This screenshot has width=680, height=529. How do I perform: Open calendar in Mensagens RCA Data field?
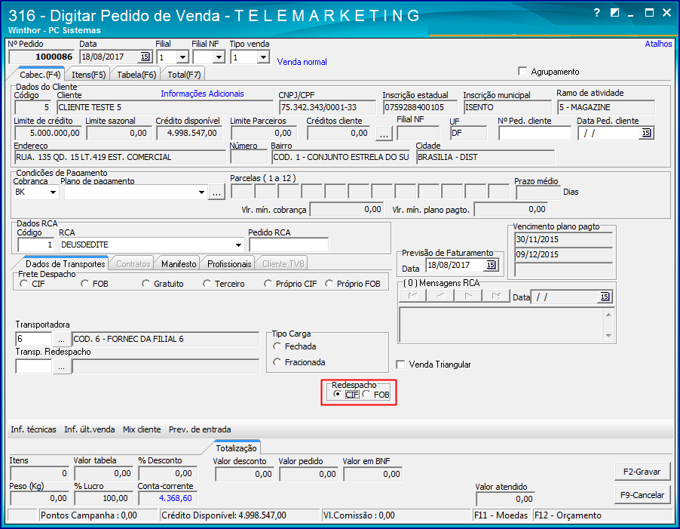click(x=605, y=297)
